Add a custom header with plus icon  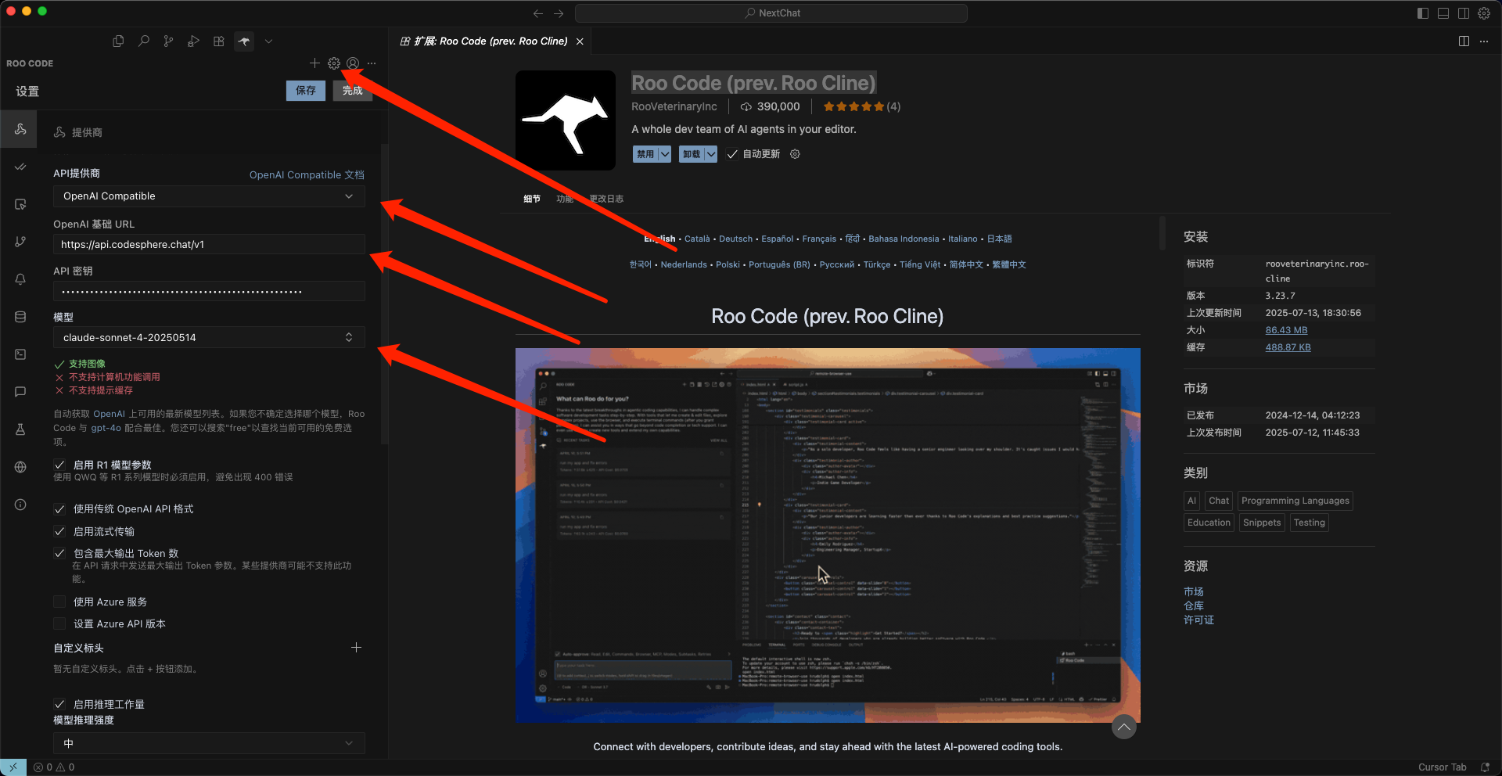(356, 648)
